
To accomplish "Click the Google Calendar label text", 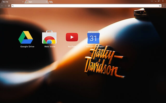I will 95,47.
